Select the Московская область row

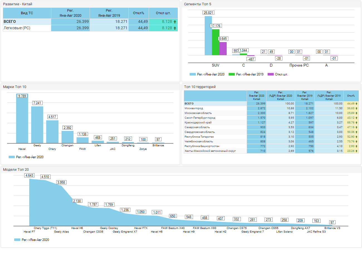point(271,113)
